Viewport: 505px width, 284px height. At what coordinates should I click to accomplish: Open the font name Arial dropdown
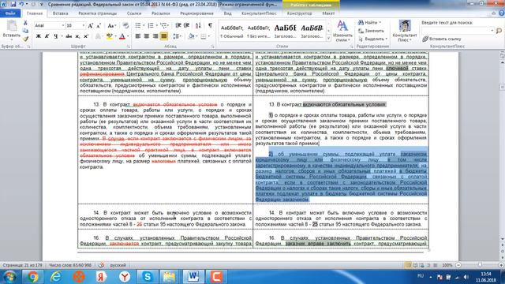coord(63,25)
